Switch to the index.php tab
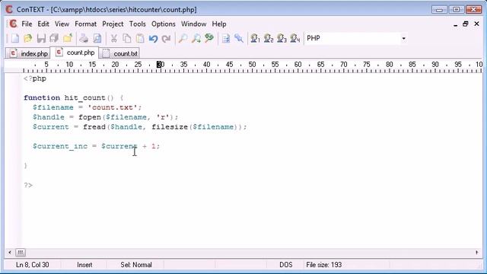Viewport: 487px width, 274px height. pyautogui.click(x=28, y=53)
